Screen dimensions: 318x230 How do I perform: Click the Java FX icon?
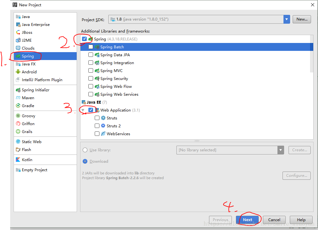point(18,64)
